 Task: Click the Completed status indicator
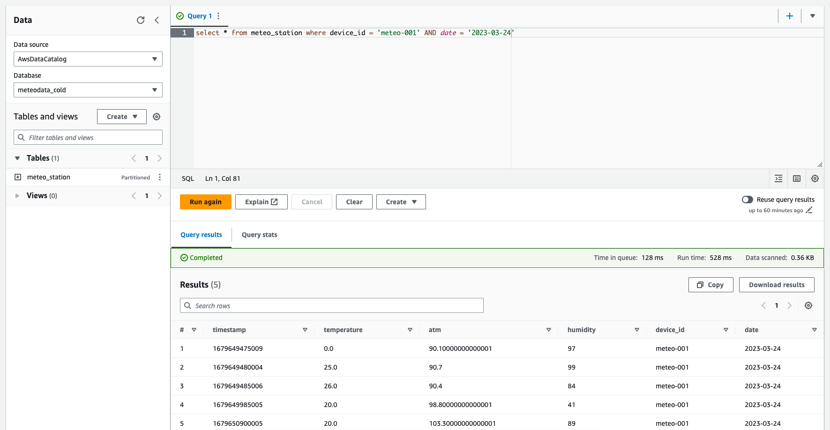(202, 258)
